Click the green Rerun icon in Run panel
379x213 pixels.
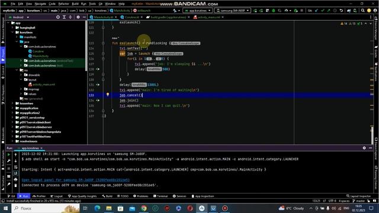click(9, 154)
